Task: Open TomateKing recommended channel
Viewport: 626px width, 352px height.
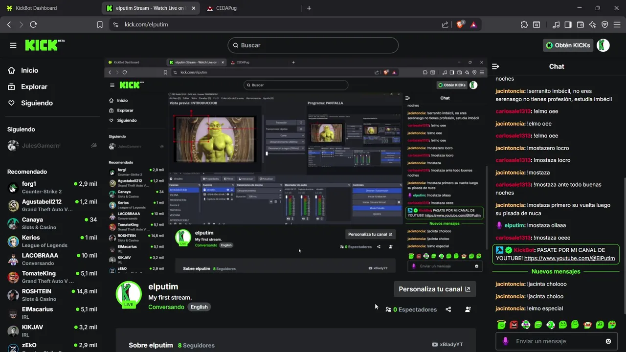Action: 52,277
